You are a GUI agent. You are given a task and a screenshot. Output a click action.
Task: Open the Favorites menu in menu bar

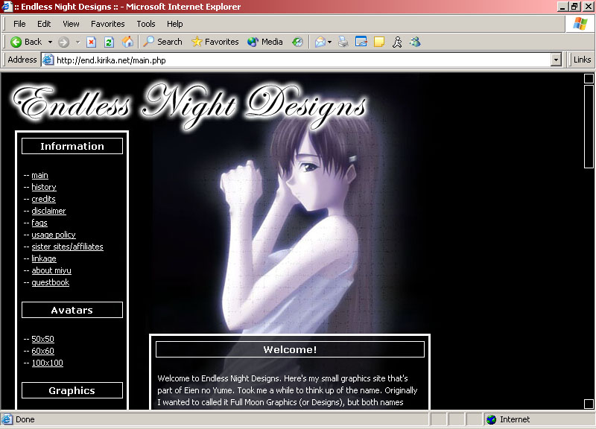click(x=108, y=24)
